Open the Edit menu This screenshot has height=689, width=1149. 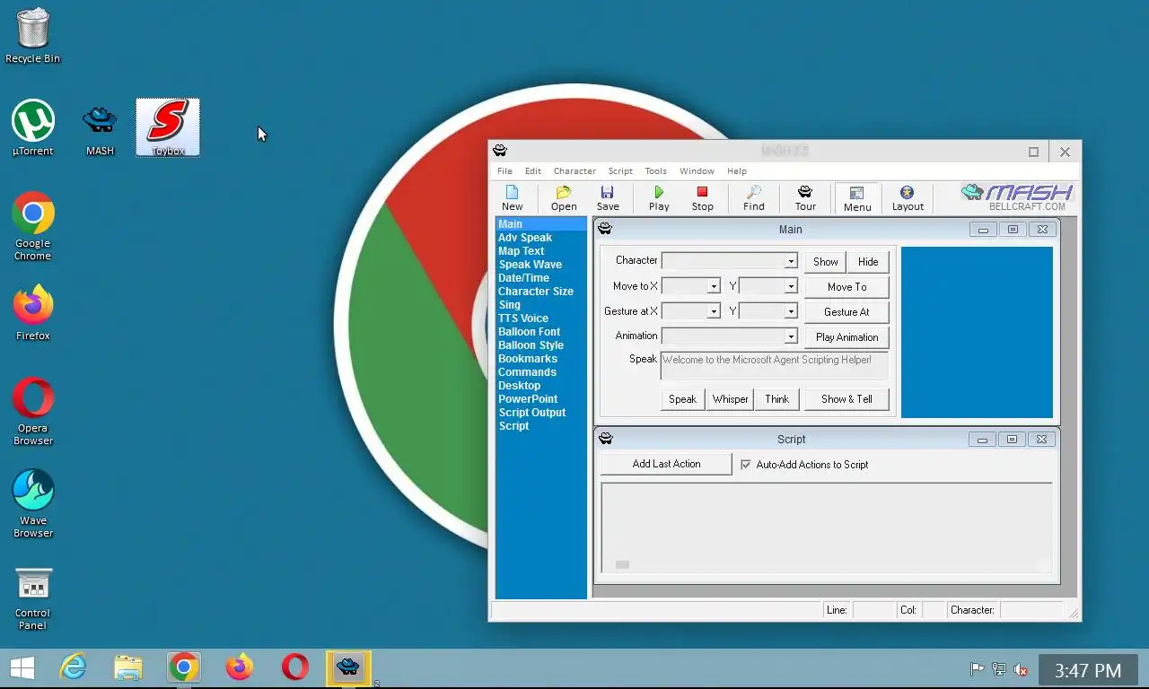pyautogui.click(x=533, y=170)
